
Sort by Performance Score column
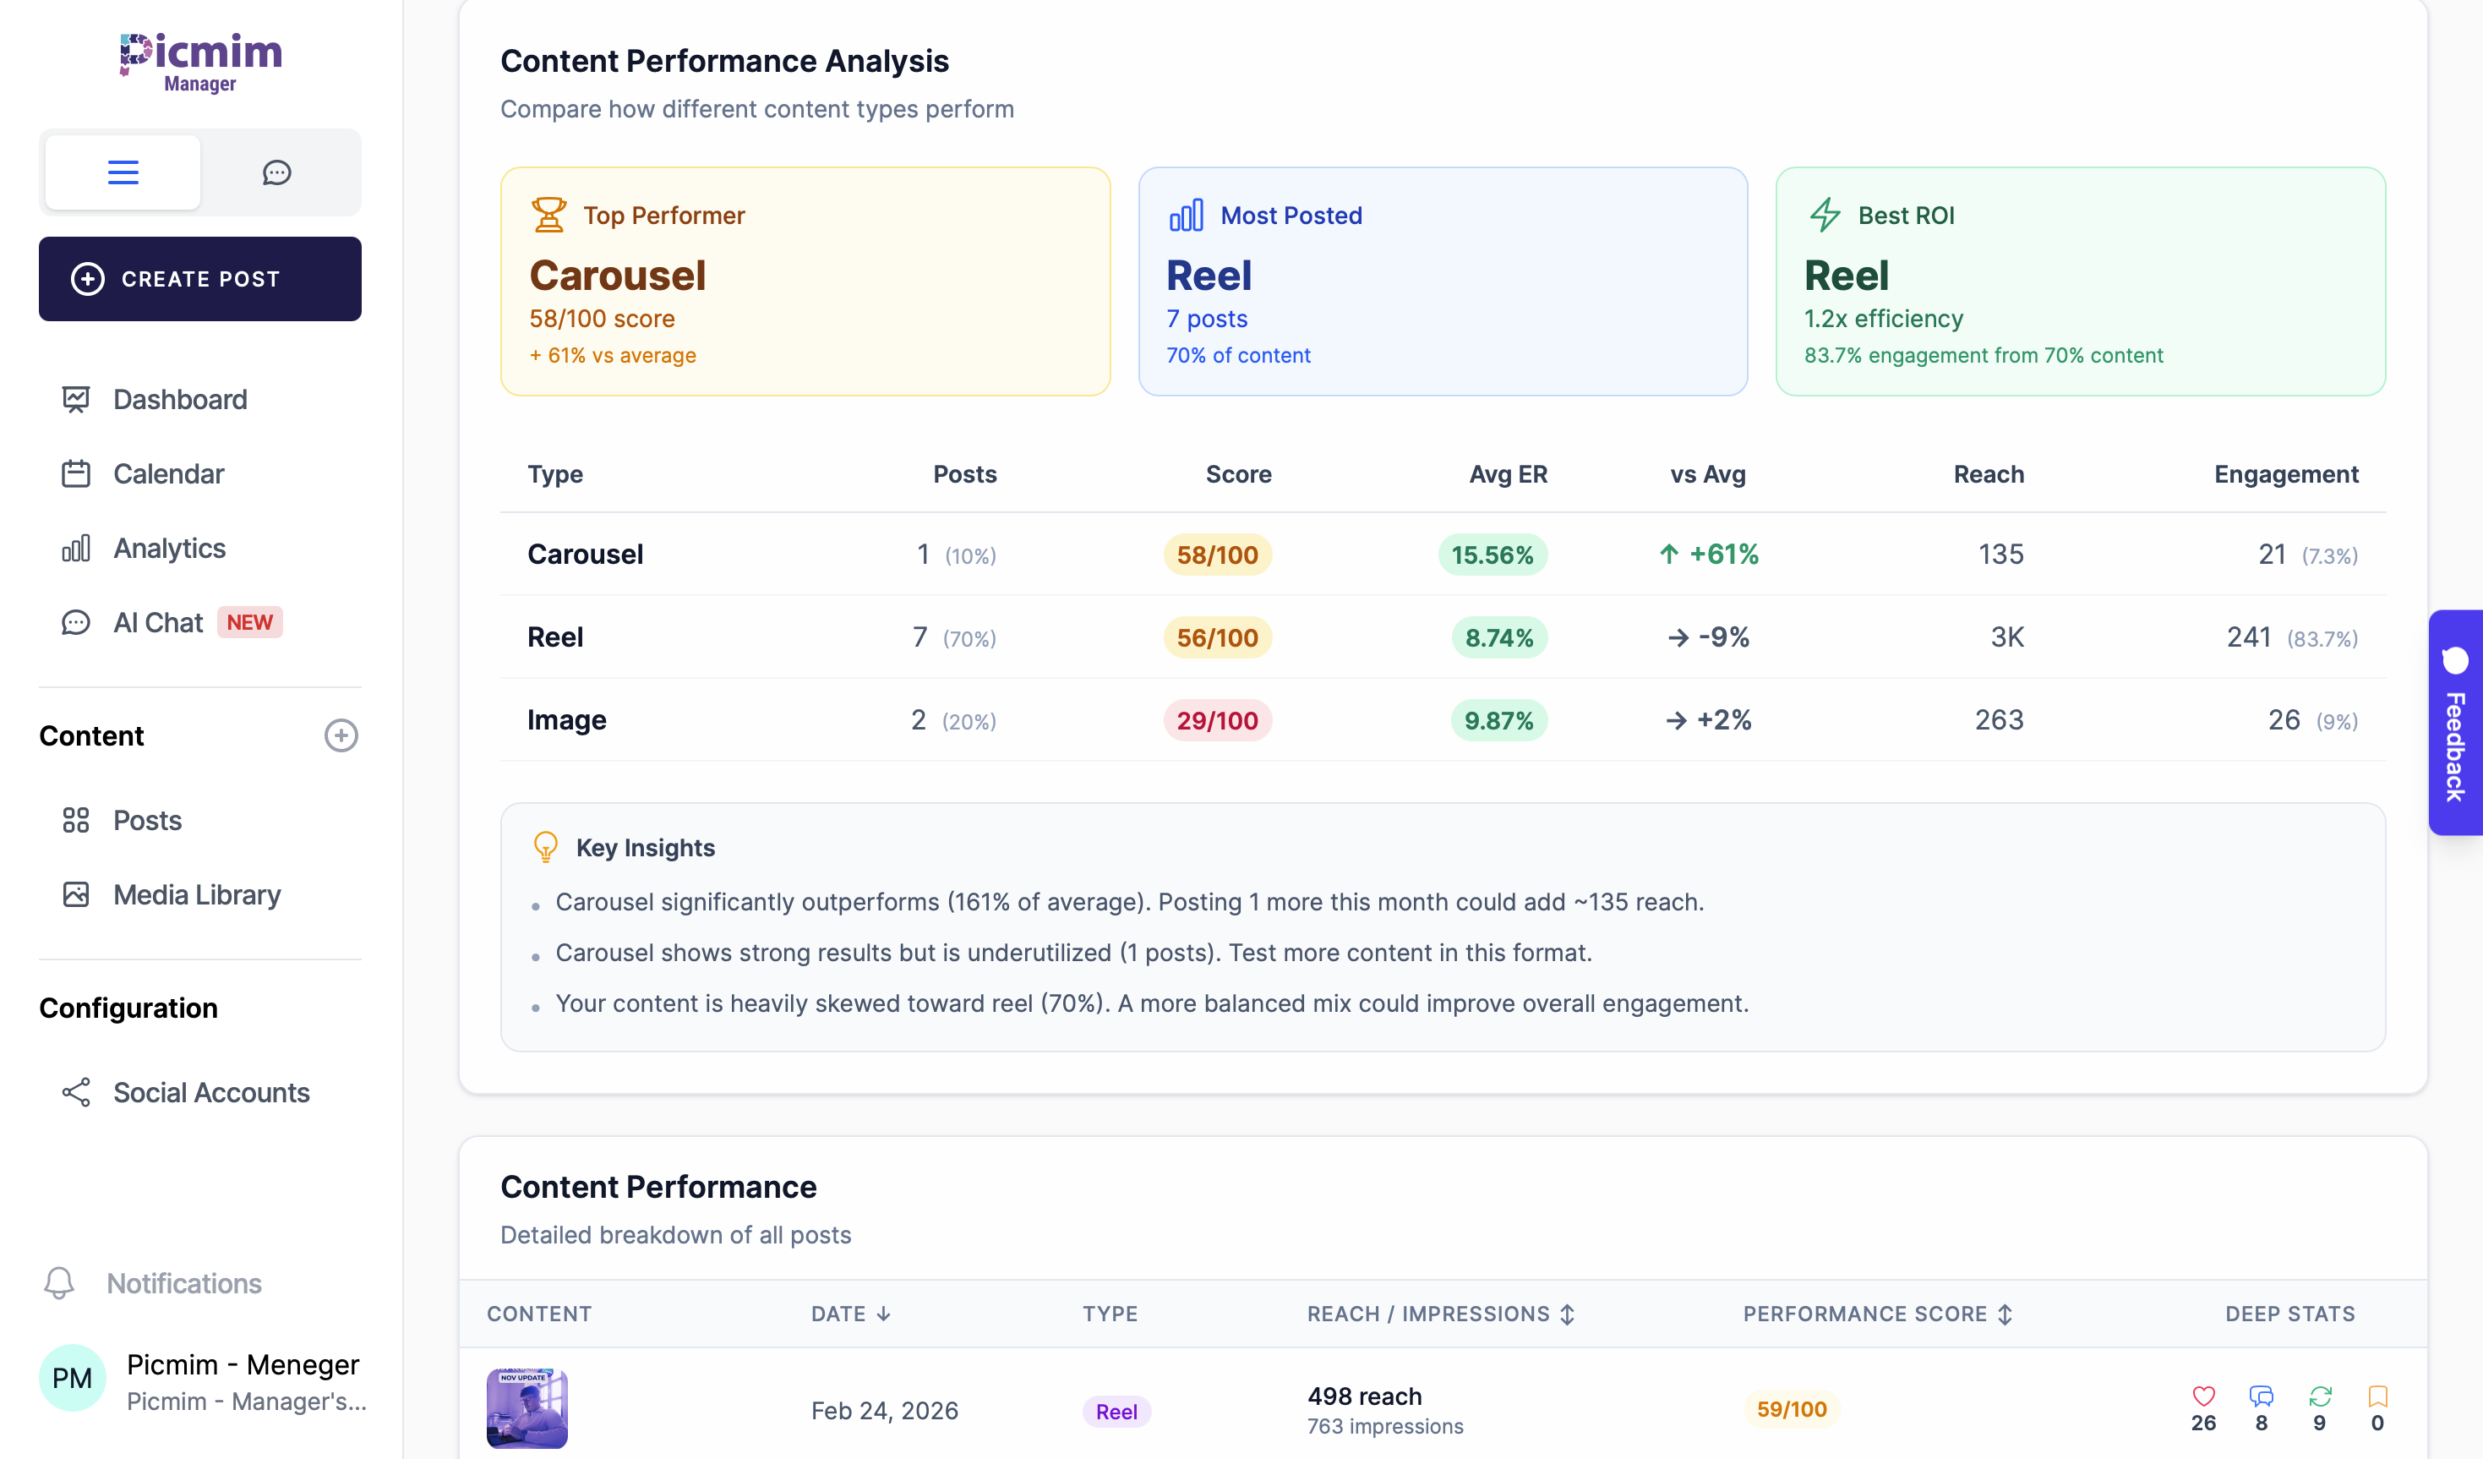(1877, 1314)
